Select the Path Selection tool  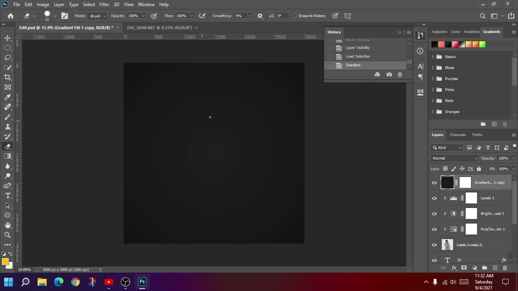8,205
